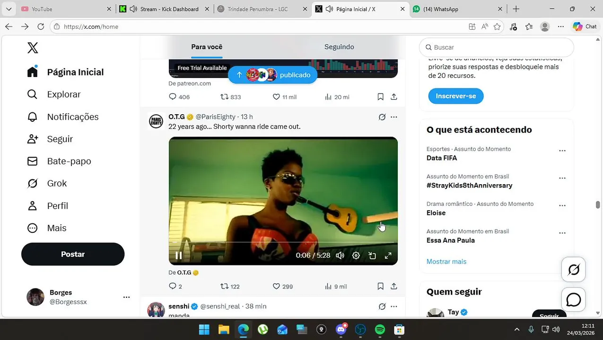View the 9 mil views stats
603x340 pixels.
point(336,286)
